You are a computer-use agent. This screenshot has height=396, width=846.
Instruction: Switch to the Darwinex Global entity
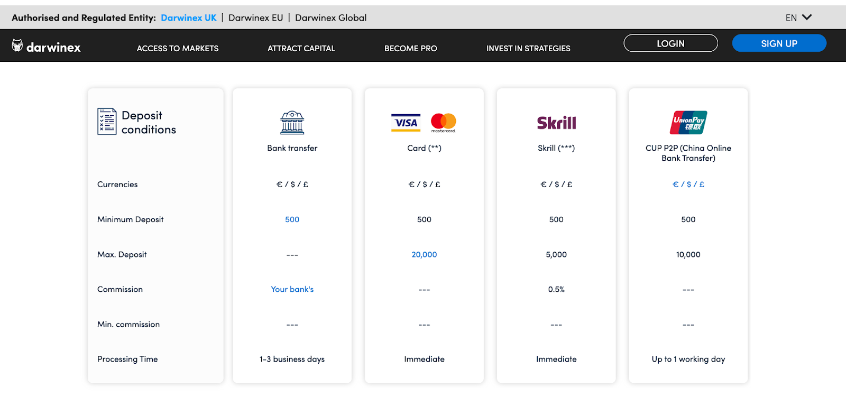[x=330, y=17]
